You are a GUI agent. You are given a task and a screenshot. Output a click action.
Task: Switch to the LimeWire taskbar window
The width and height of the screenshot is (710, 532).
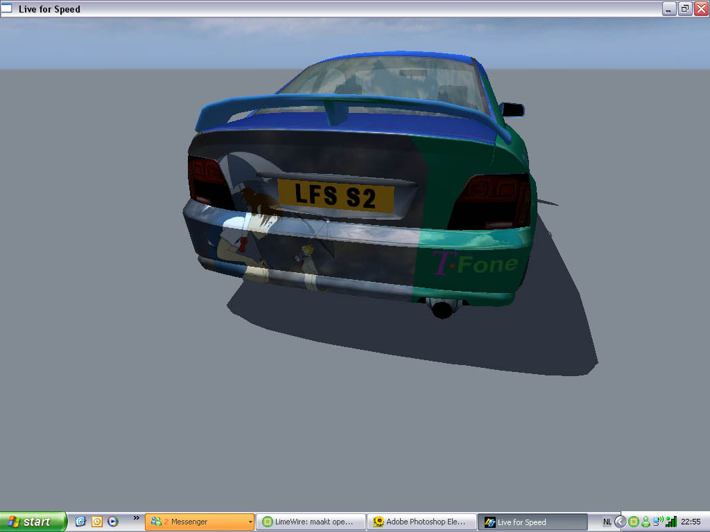[x=311, y=522]
